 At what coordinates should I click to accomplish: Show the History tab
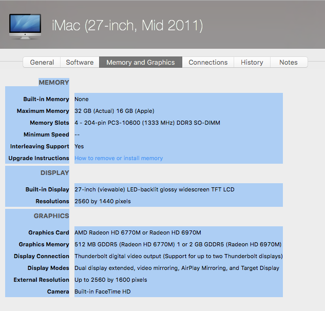(x=252, y=62)
